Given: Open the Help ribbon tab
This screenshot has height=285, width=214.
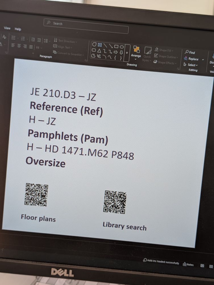Looking at the screenshot, I should (x=18, y=29).
